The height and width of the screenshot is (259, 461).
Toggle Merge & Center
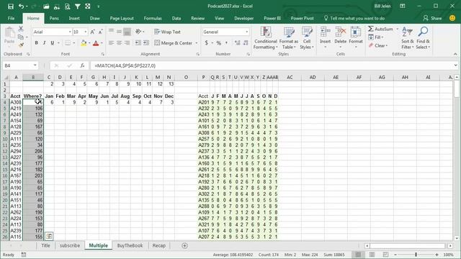click(x=174, y=43)
